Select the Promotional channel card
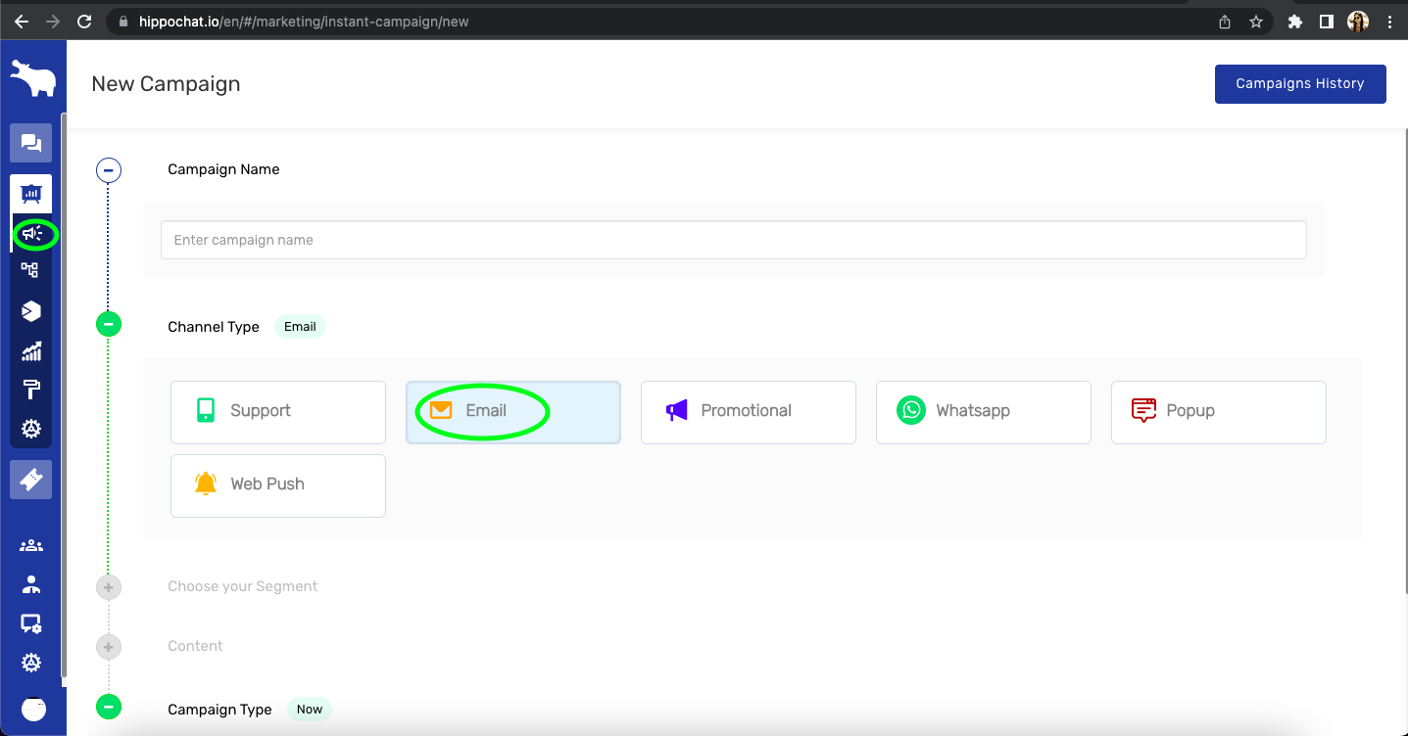1408x736 pixels. pos(748,411)
